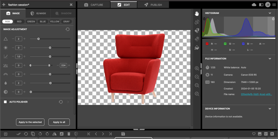Click the brightness slider handle
The image size is (278, 139).
(50, 48)
